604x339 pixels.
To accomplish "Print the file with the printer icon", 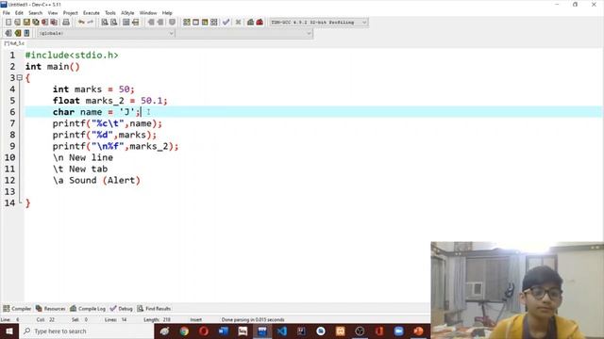I will pyautogui.click(x=66, y=23).
